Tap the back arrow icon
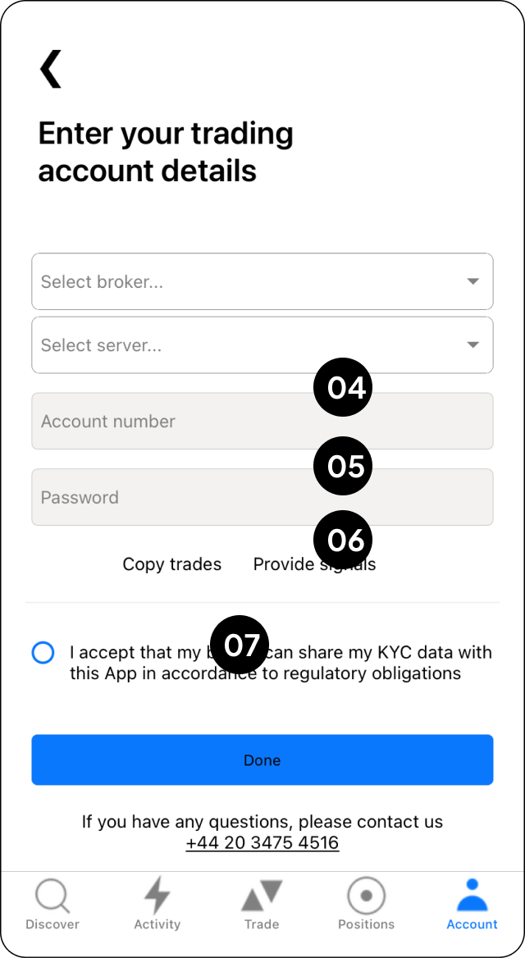 click(x=51, y=69)
